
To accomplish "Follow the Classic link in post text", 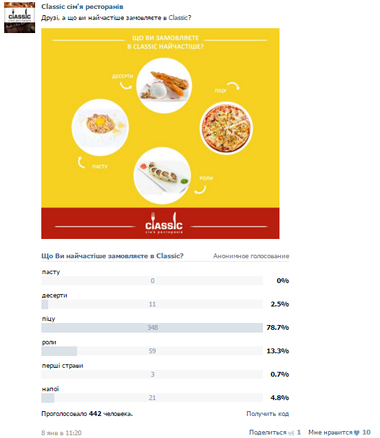I will [178, 18].
